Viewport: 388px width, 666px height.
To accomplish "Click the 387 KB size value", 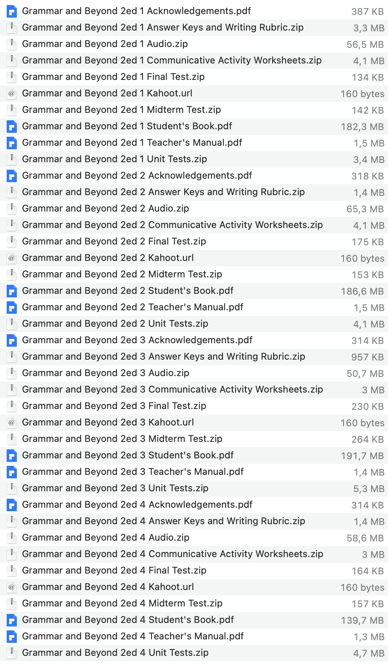I will pos(368,12).
